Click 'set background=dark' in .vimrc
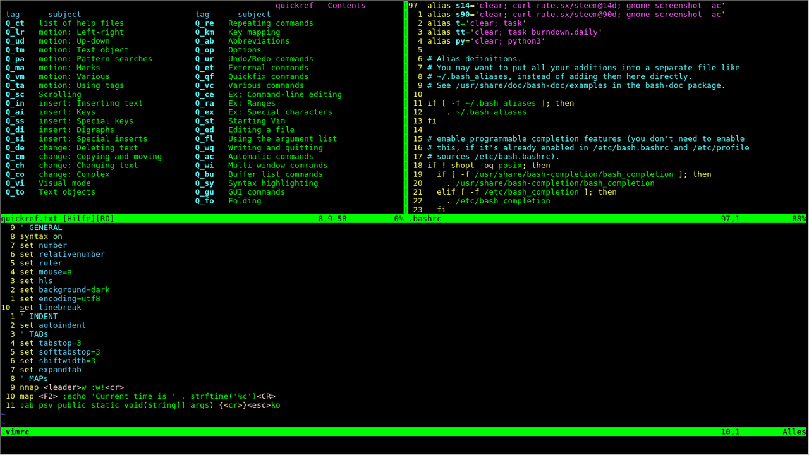 tap(64, 289)
